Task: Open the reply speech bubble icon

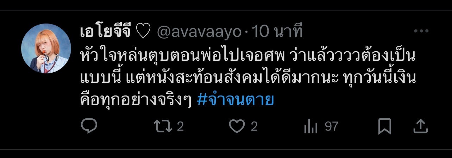Action: [89, 126]
